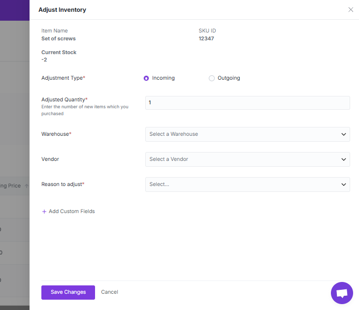Viewport: 359px width, 310px height.
Task: Click the sort arrow beside Price column
Action: 27,186
